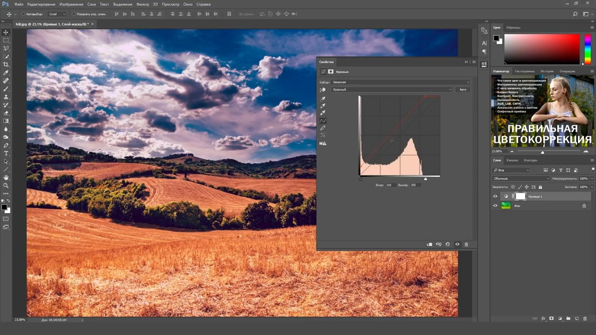Select the black point eyedropper in Curves
The height and width of the screenshot is (335, 596).
(323, 99)
